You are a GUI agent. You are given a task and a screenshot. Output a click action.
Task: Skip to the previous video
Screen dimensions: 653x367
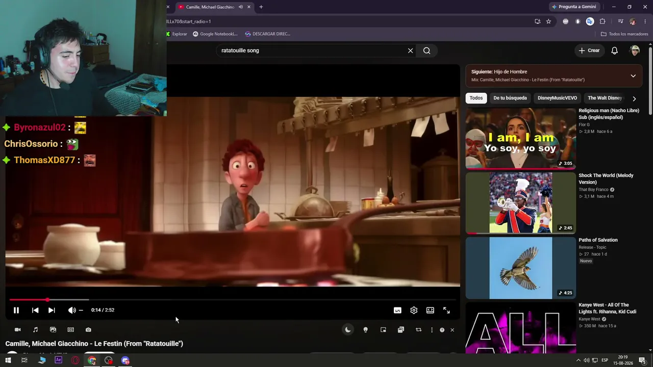35,310
